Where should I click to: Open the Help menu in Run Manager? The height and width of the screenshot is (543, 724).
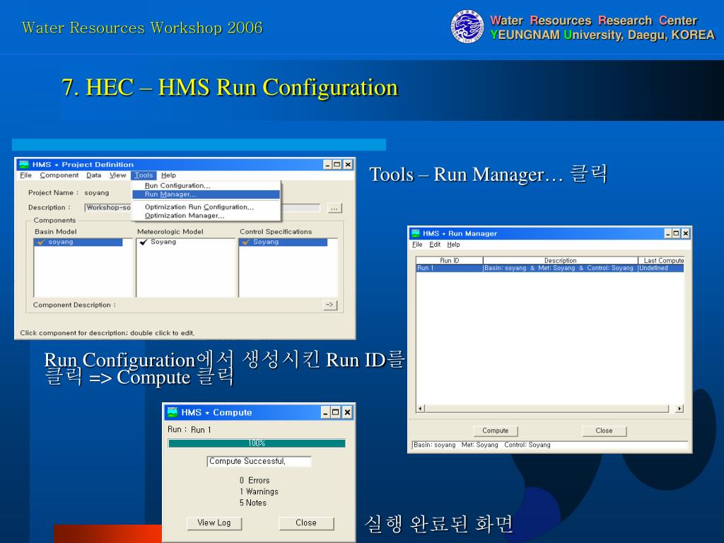coord(453,245)
